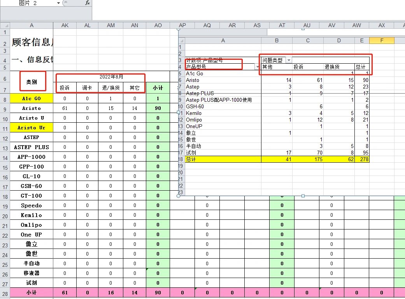Image resolution: width=405 pixels, height=299 pixels.
Task: Click the pink 16 total in row 28
Action: tap(111, 292)
